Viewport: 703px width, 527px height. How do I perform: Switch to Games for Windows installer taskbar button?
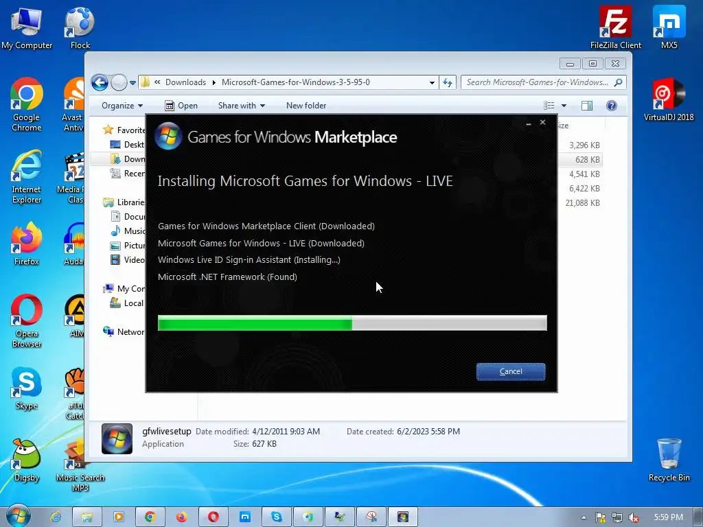pos(402,517)
